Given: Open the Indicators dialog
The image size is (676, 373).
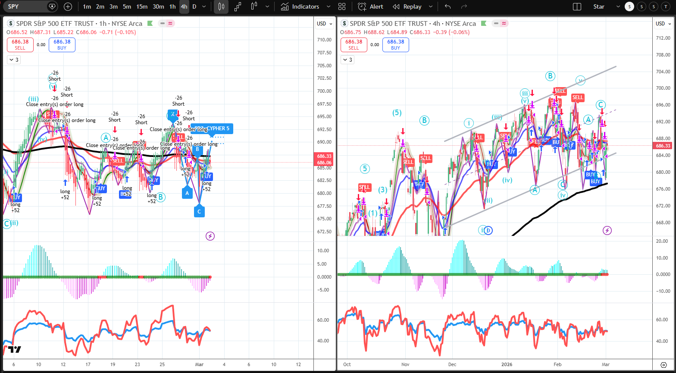Looking at the screenshot, I should (x=300, y=6).
